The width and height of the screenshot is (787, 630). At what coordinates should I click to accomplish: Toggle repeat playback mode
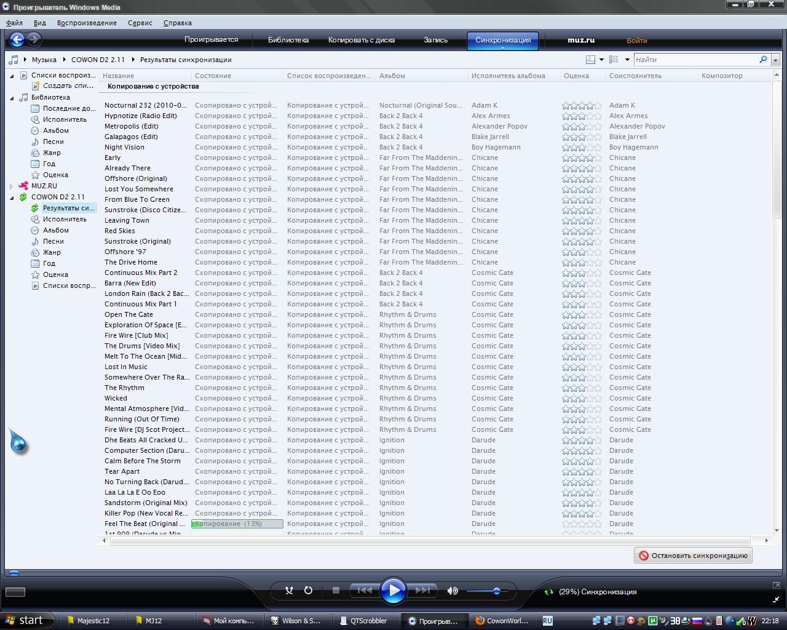[x=308, y=591]
